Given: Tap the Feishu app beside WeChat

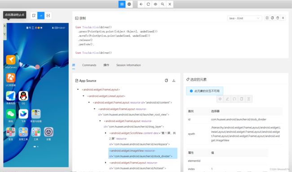Looking at the screenshot, I should (x=23, y=114).
